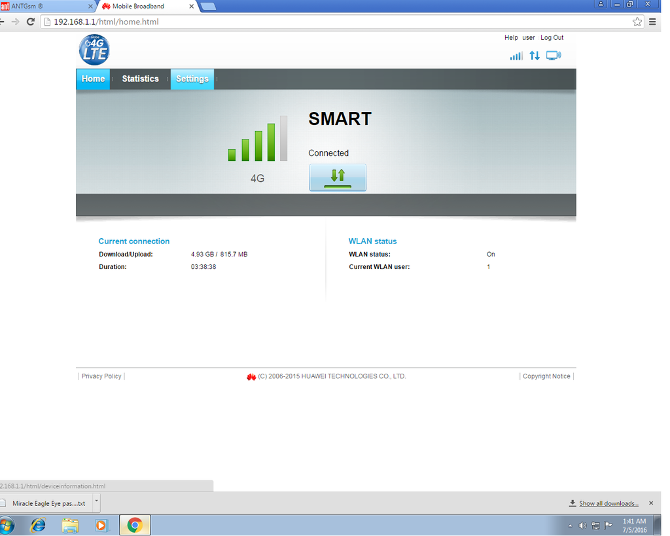
Task: Click the Log Out link
Action: point(552,38)
